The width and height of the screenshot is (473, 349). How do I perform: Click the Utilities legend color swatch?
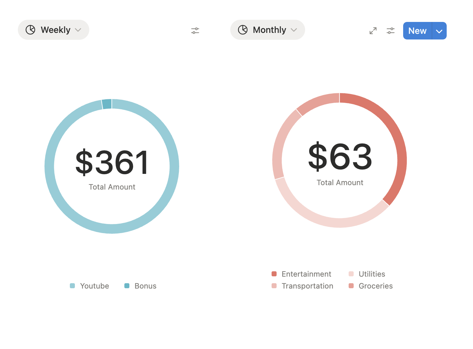351,274
